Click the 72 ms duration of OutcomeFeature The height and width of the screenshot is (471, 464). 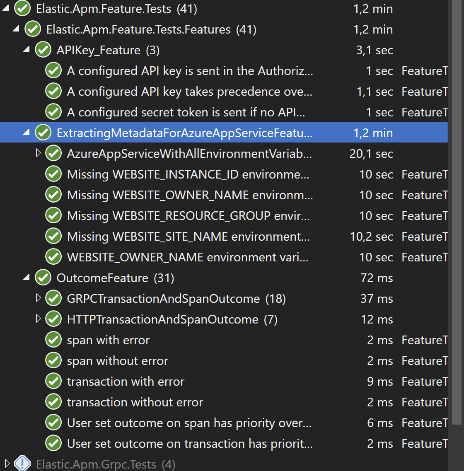tap(377, 278)
